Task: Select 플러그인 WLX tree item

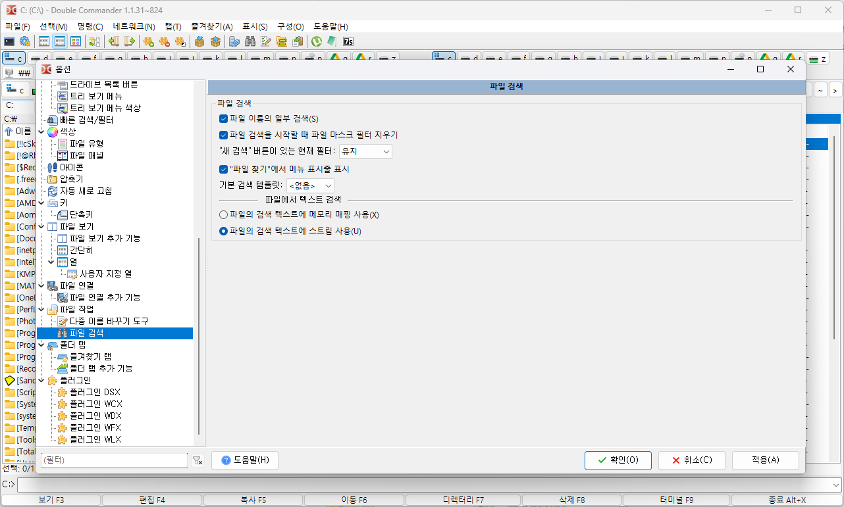Action: point(95,439)
